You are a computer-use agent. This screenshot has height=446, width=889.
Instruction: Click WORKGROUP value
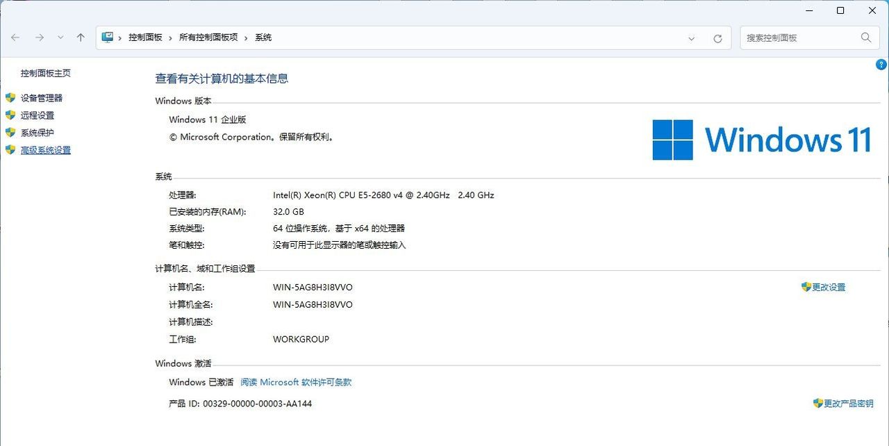pos(301,340)
